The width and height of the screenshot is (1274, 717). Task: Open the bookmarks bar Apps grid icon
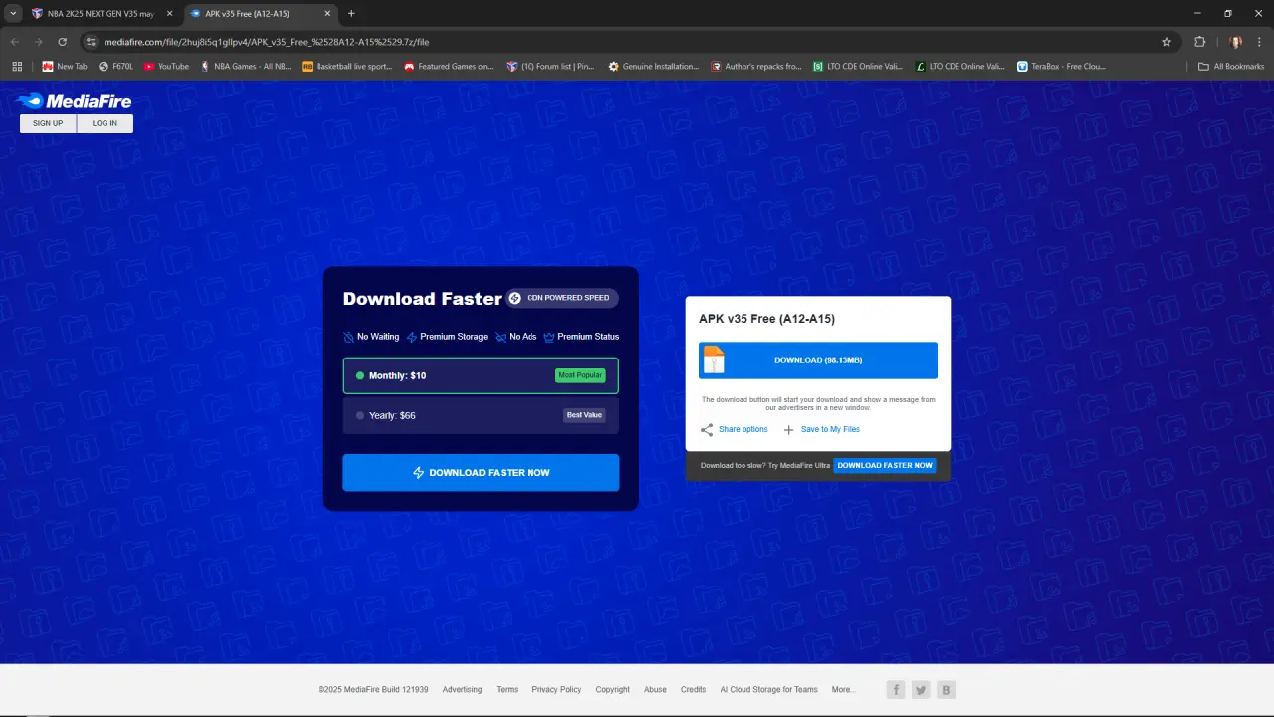pyautogui.click(x=17, y=67)
